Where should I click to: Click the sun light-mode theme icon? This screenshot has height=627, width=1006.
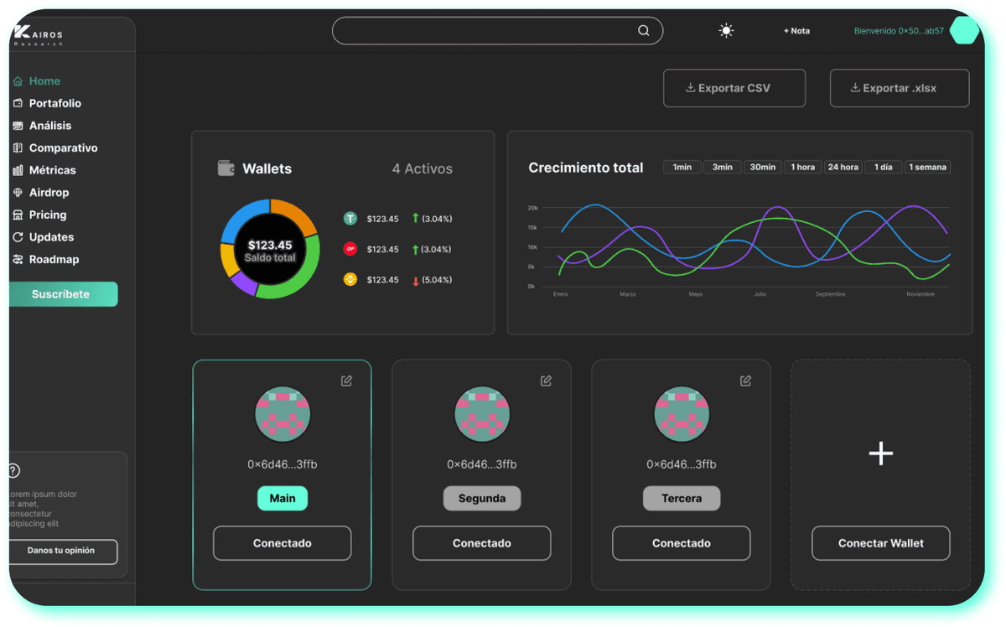726,31
